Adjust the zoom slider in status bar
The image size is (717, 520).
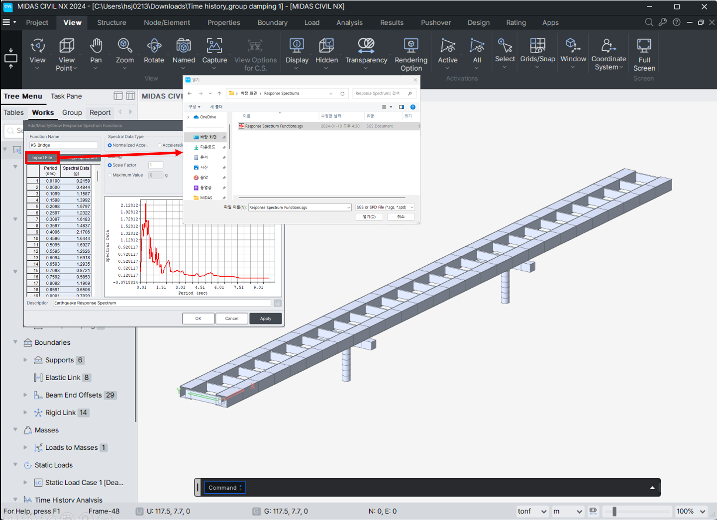tap(615, 511)
